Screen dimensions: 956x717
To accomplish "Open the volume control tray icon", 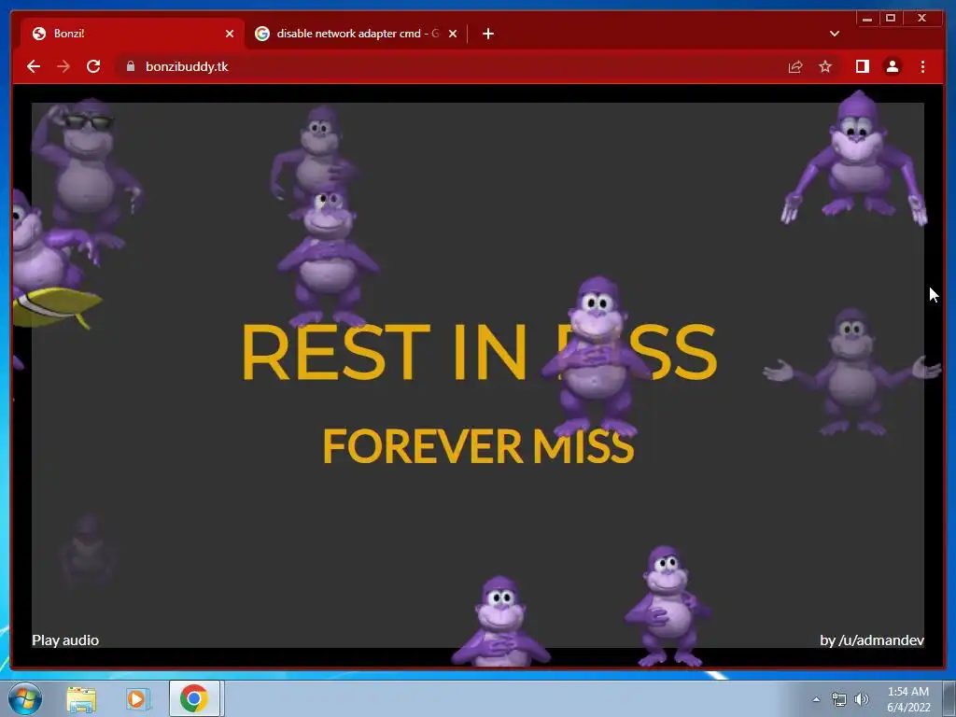I will tap(862, 699).
